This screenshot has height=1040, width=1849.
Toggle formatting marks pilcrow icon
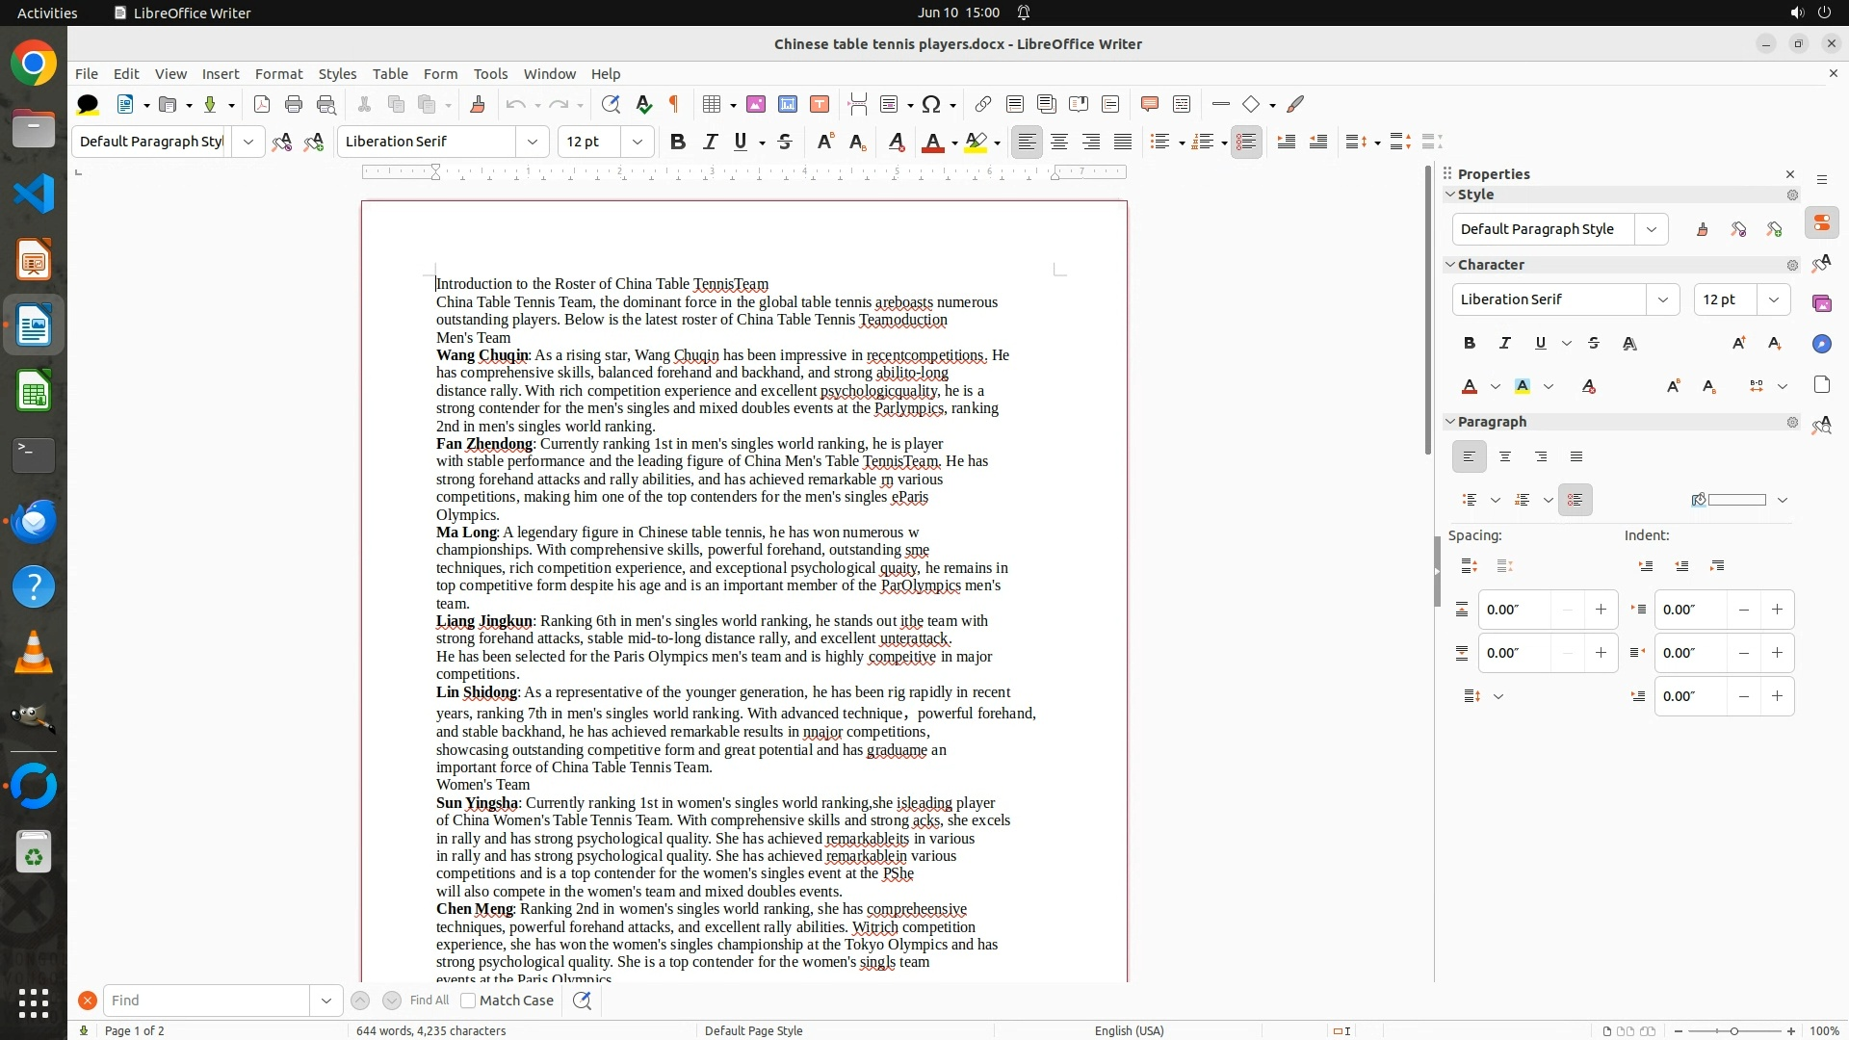click(674, 104)
